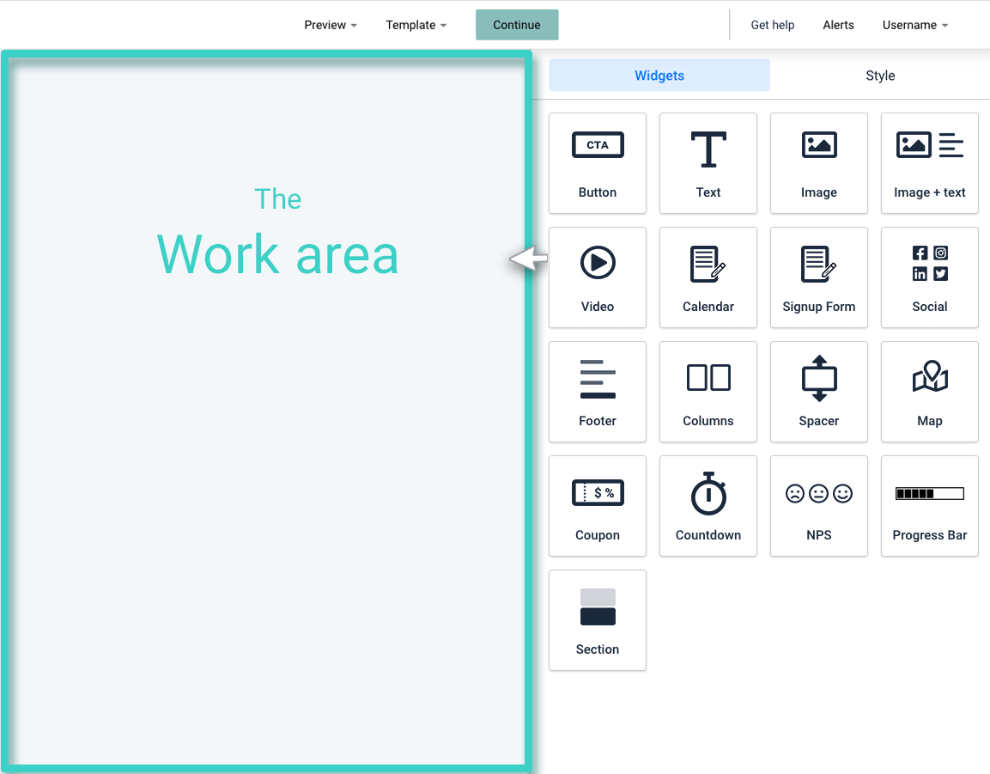Click the Continue button
The image size is (990, 774).
coord(517,25)
